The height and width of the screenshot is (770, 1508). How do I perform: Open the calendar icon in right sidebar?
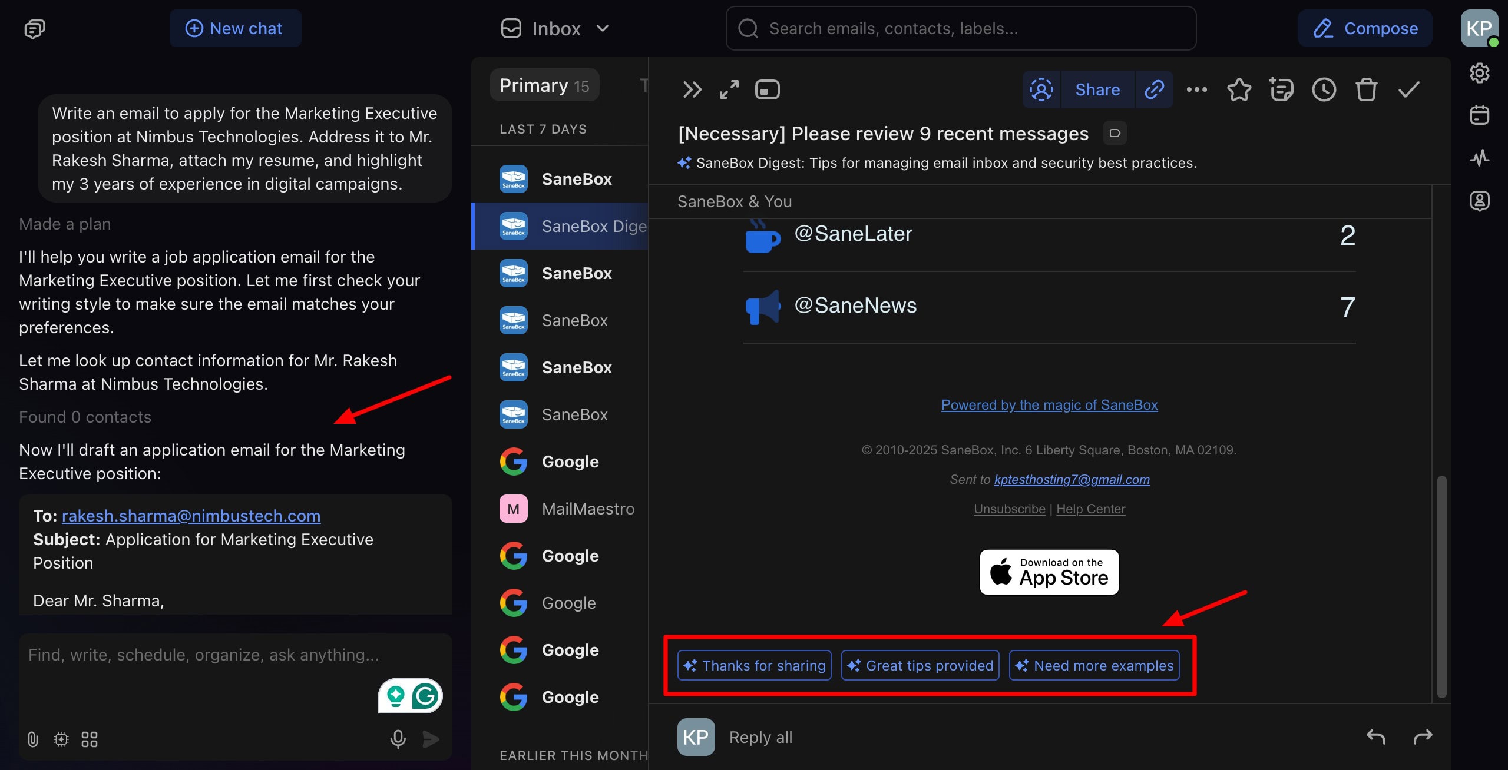coord(1479,115)
